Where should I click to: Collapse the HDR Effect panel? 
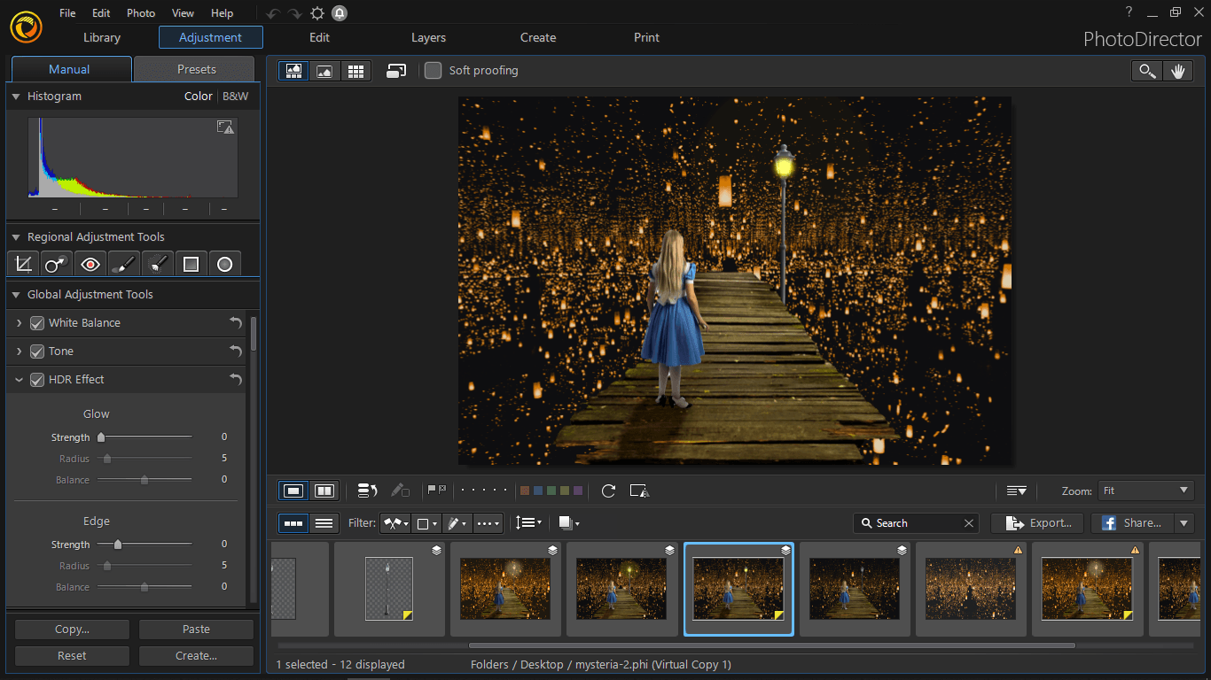(20, 380)
